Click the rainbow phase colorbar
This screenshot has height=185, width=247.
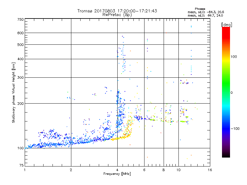[226, 92]
